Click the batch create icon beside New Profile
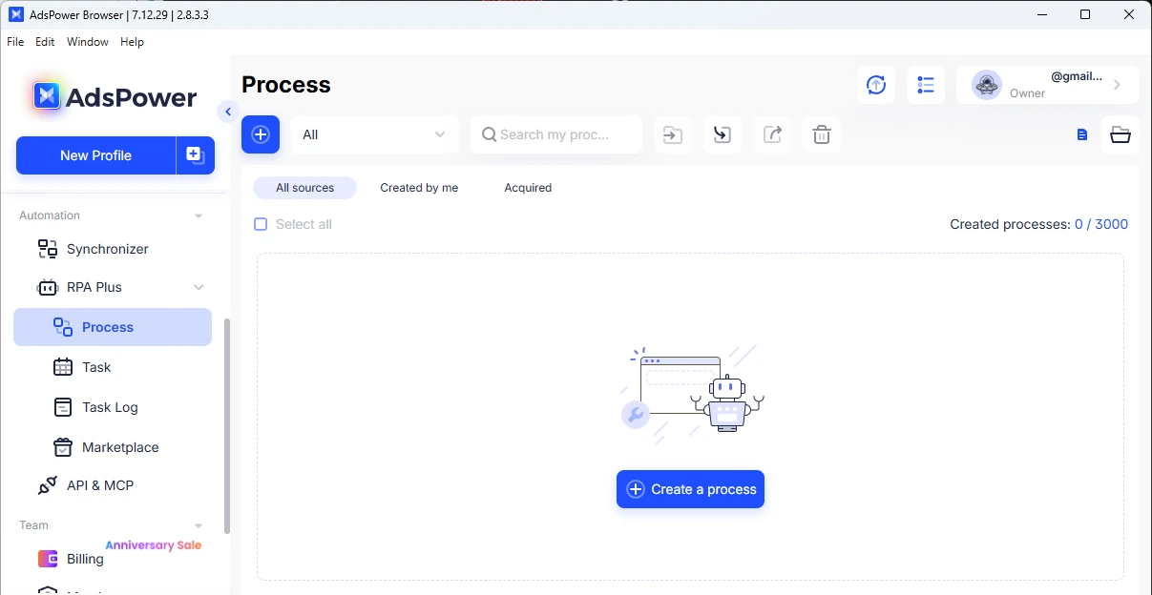Viewport: 1152px width, 595px height. pos(195,154)
